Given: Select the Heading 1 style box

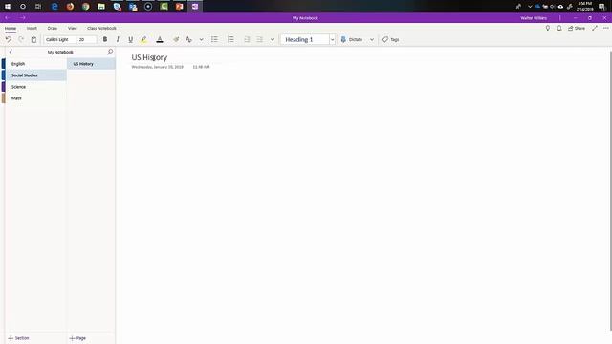Looking at the screenshot, I should click(305, 39).
